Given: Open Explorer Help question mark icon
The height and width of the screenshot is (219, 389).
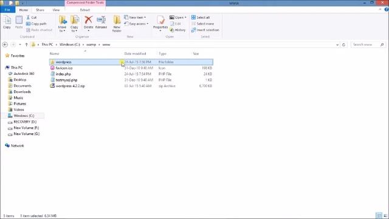Looking at the screenshot, I should click(x=387, y=10).
